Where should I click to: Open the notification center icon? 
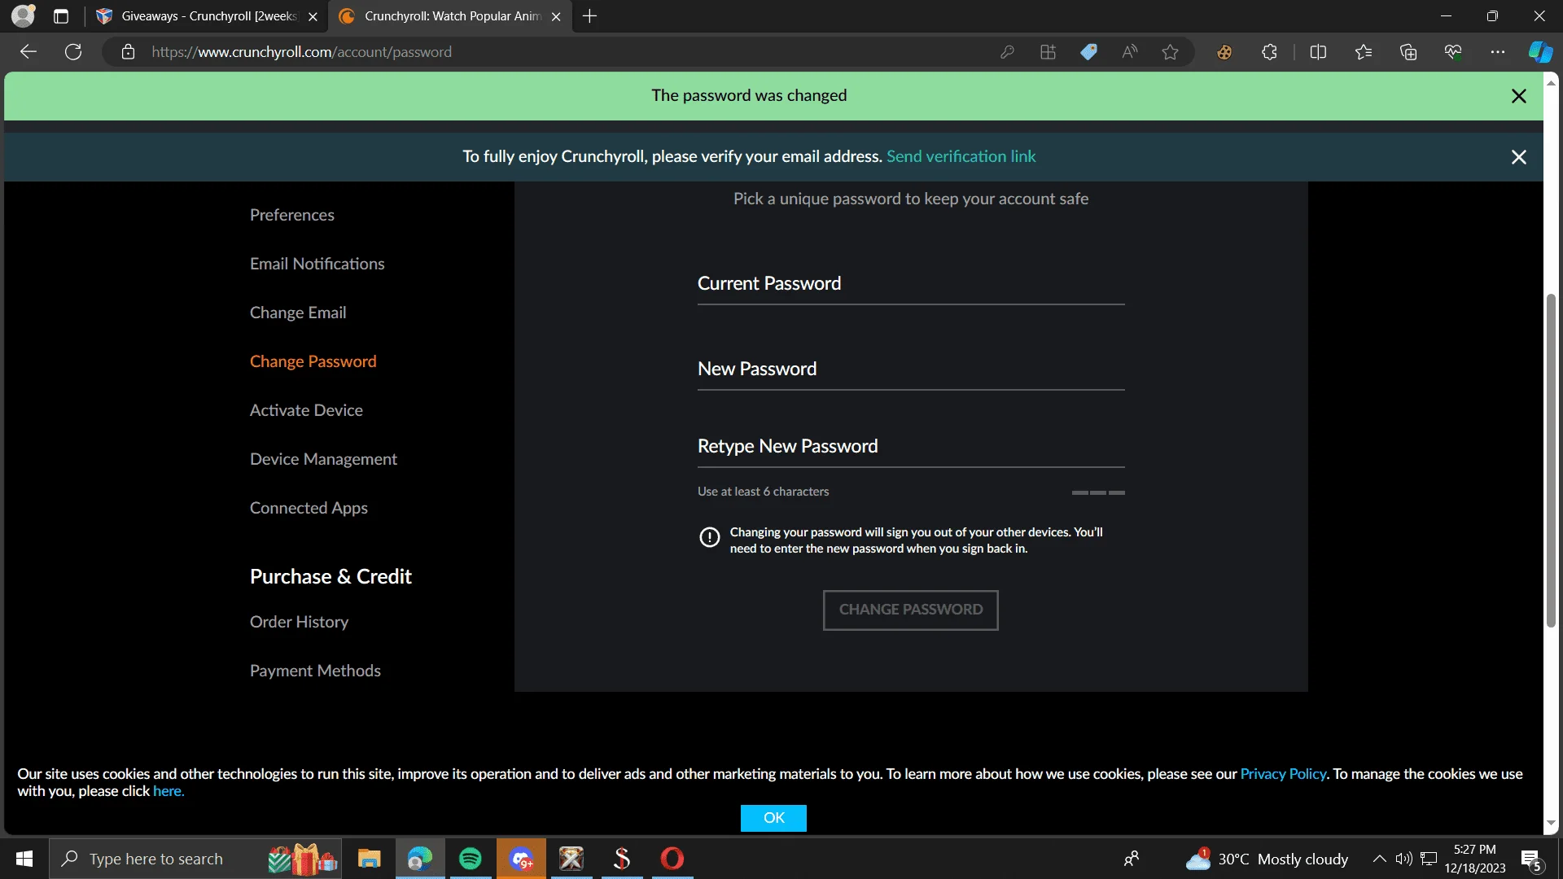point(1532,859)
